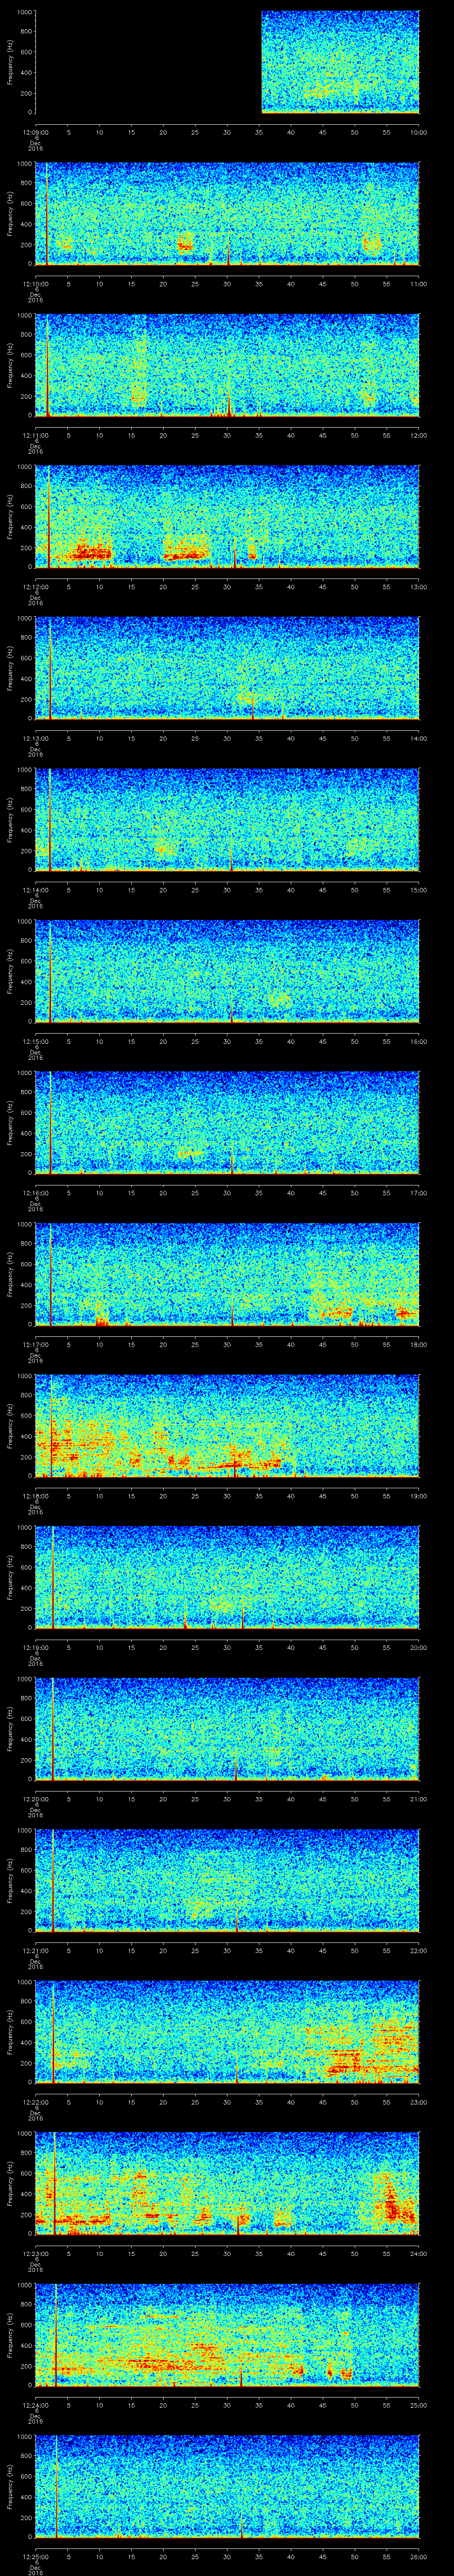Viewport: 454px width, 2576px height.
Task: Select the spectrogram panel starting at 12:15:00
Action: (227, 971)
